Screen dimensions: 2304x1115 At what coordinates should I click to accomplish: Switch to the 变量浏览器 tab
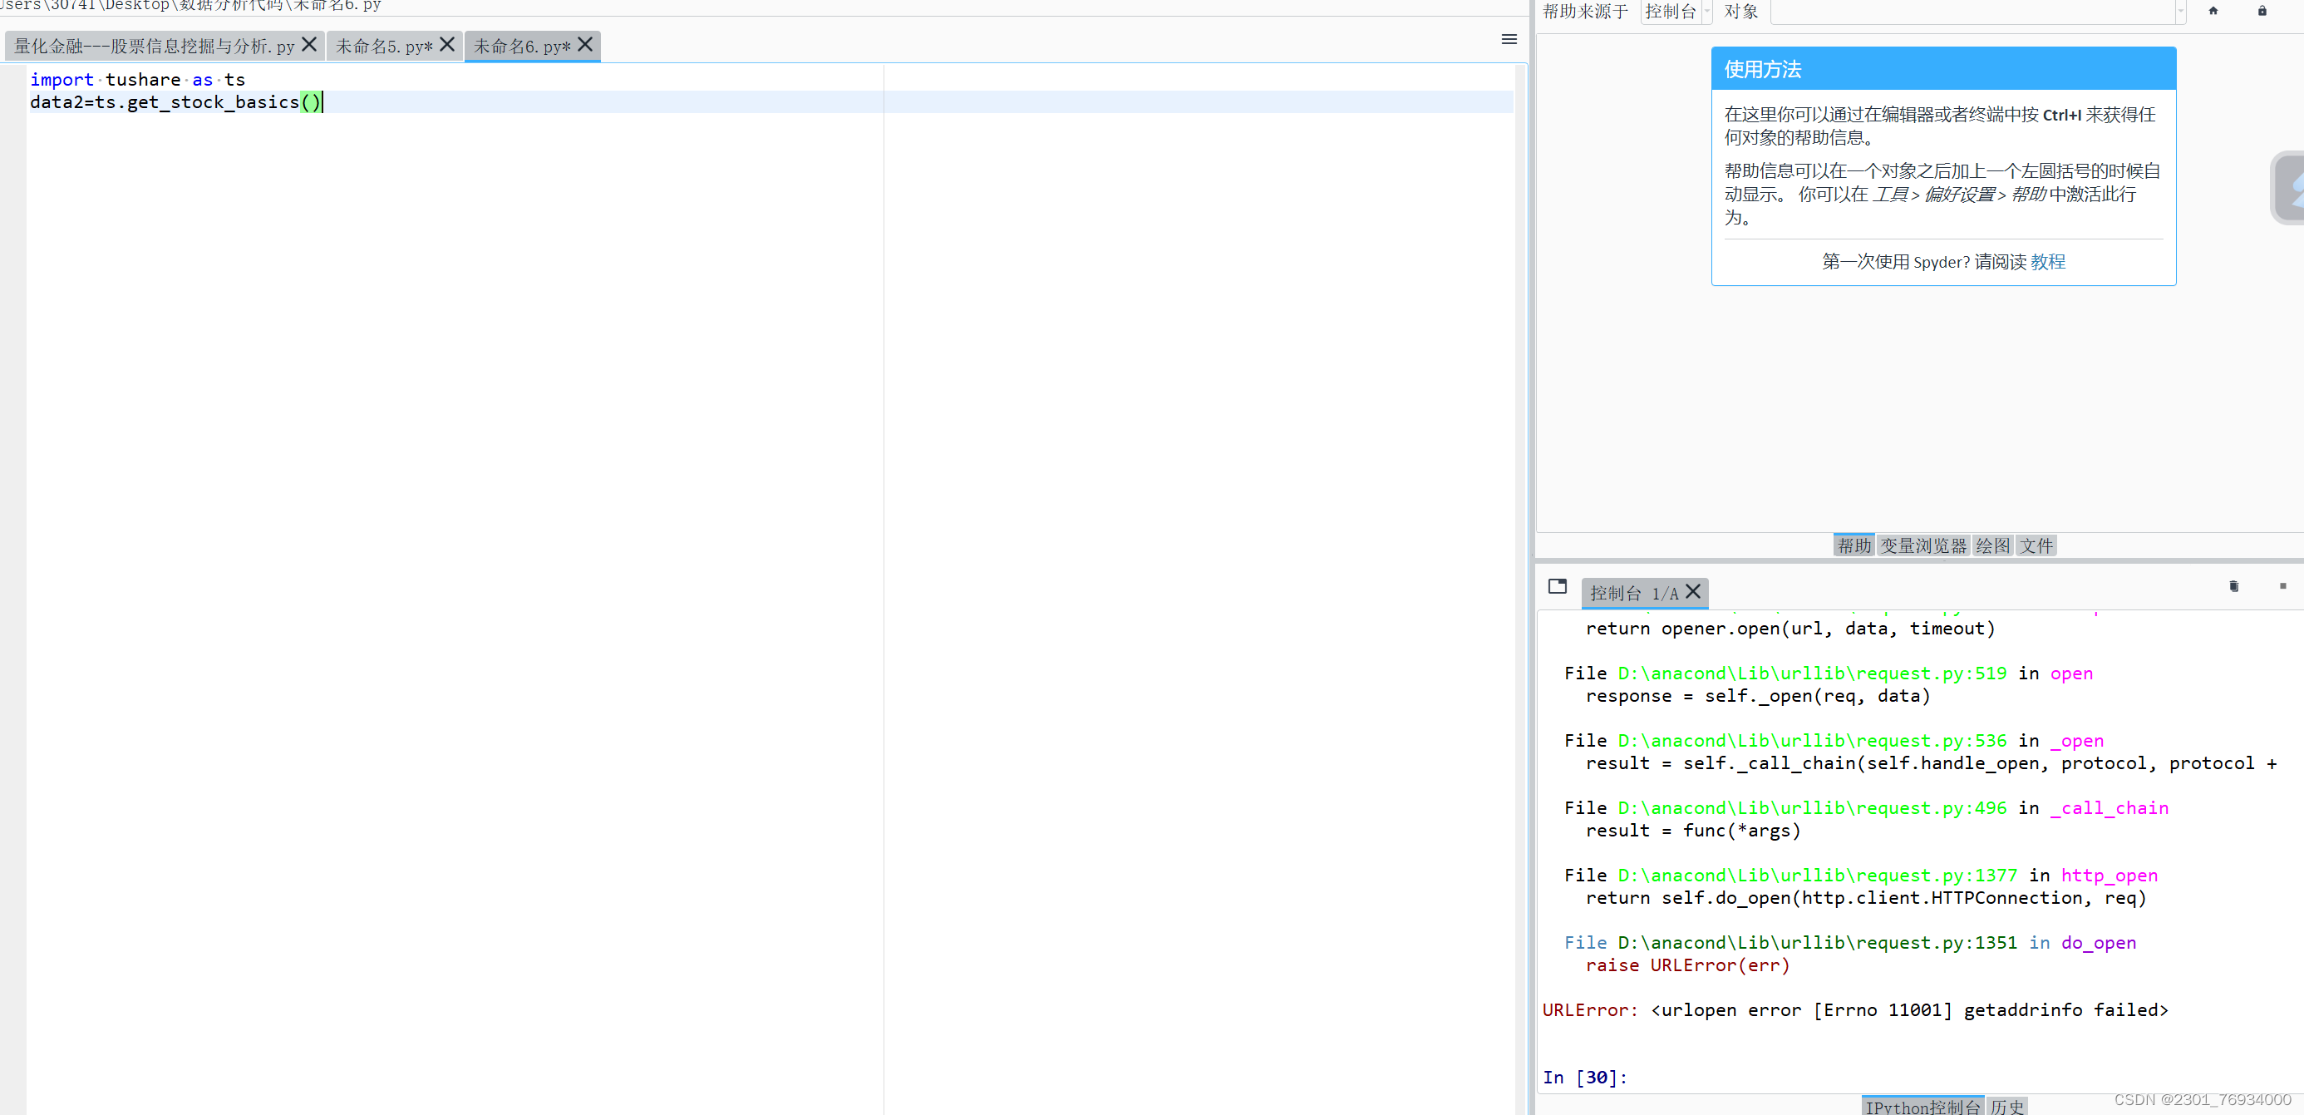point(1923,545)
